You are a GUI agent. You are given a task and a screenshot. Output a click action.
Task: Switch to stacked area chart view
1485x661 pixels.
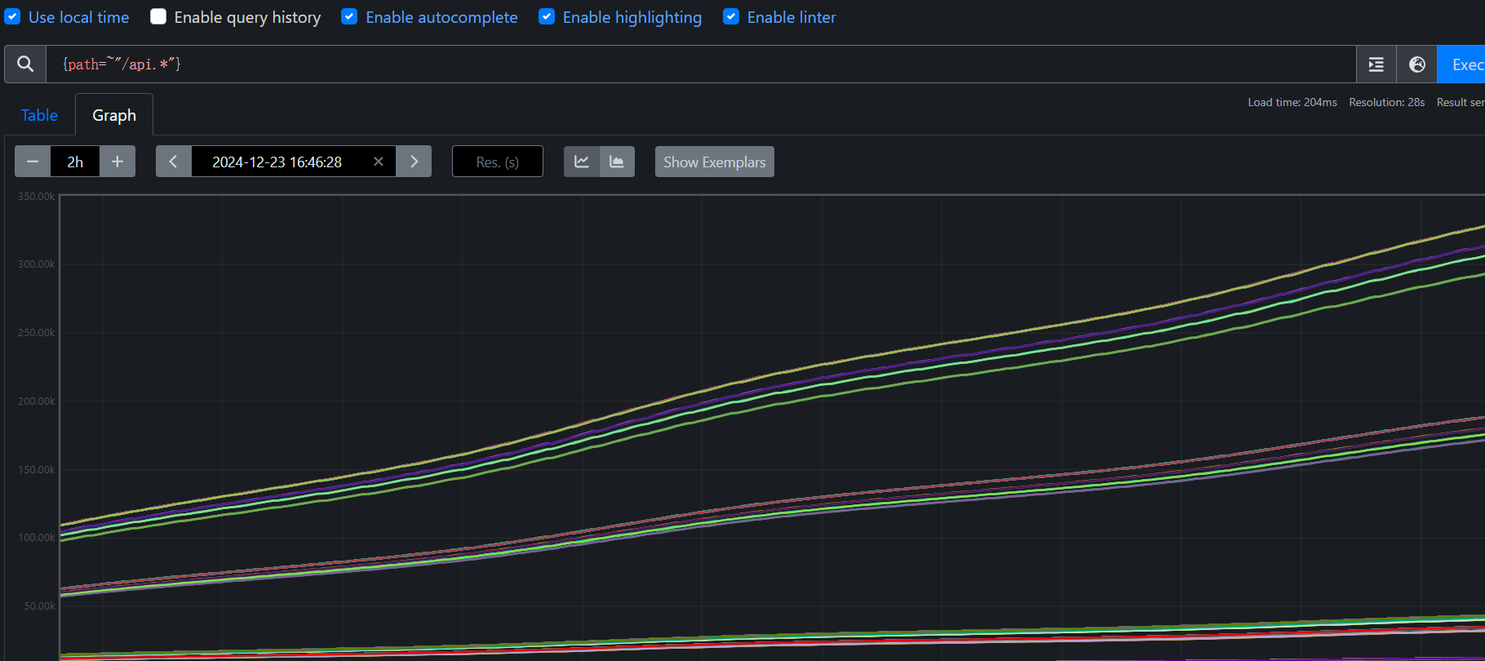[617, 162]
